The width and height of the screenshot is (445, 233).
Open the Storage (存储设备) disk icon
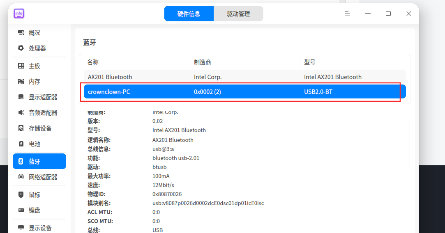pos(21,128)
